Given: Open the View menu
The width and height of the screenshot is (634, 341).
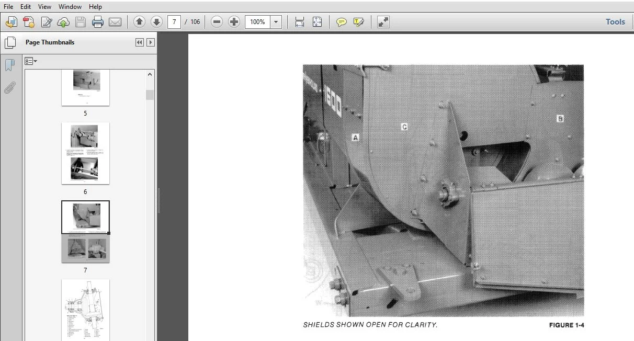Looking at the screenshot, I should point(45,7).
